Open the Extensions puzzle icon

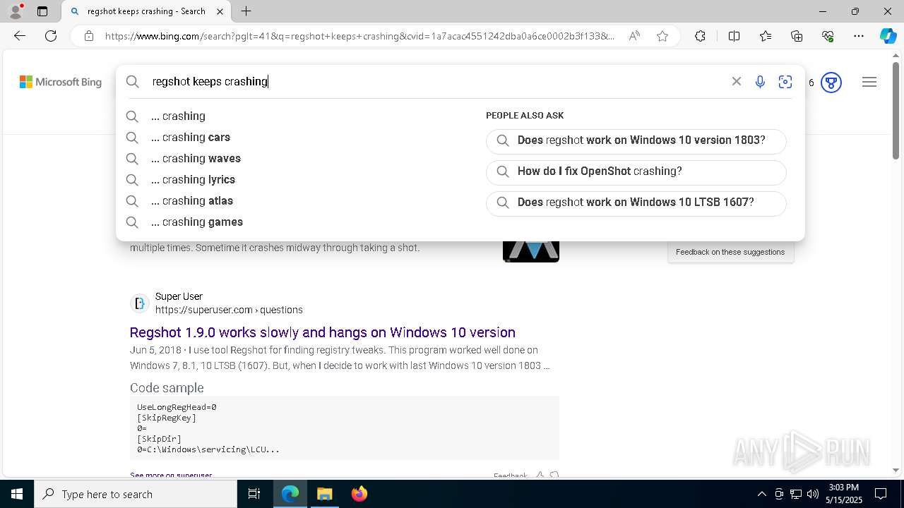coord(700,36)
